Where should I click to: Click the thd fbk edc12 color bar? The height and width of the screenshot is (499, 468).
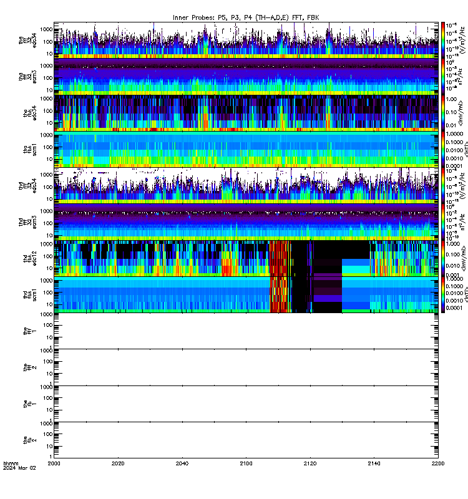coord(443,259)
